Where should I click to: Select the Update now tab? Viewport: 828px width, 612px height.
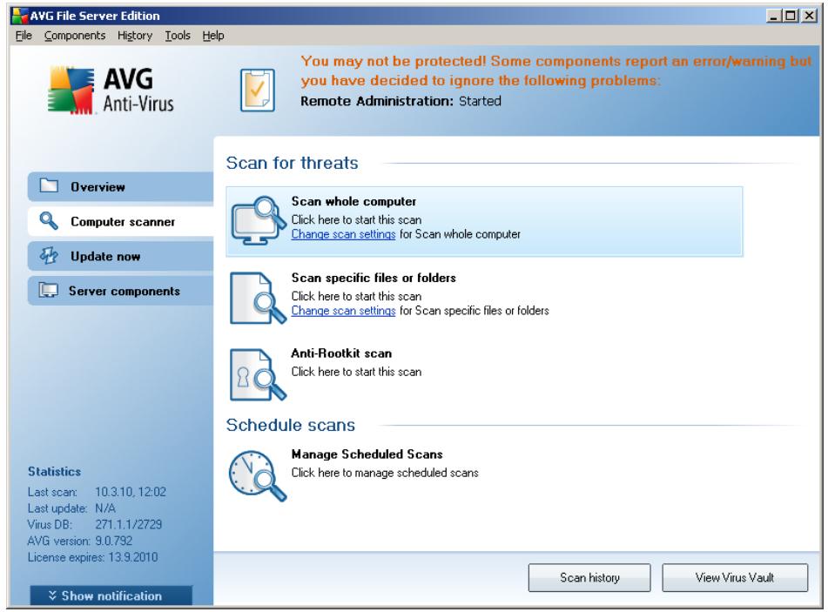coord(120,256)
